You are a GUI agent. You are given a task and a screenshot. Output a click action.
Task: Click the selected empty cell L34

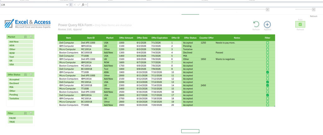pyautogui.click(x=190, y=131)
